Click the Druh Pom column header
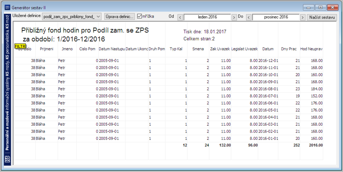343x172 pixels. pos(156,49)
